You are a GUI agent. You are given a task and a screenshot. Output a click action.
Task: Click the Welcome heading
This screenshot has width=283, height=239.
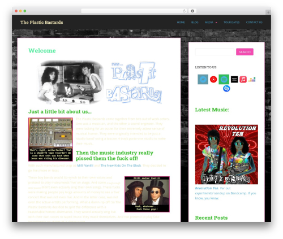tap(42, 51)
